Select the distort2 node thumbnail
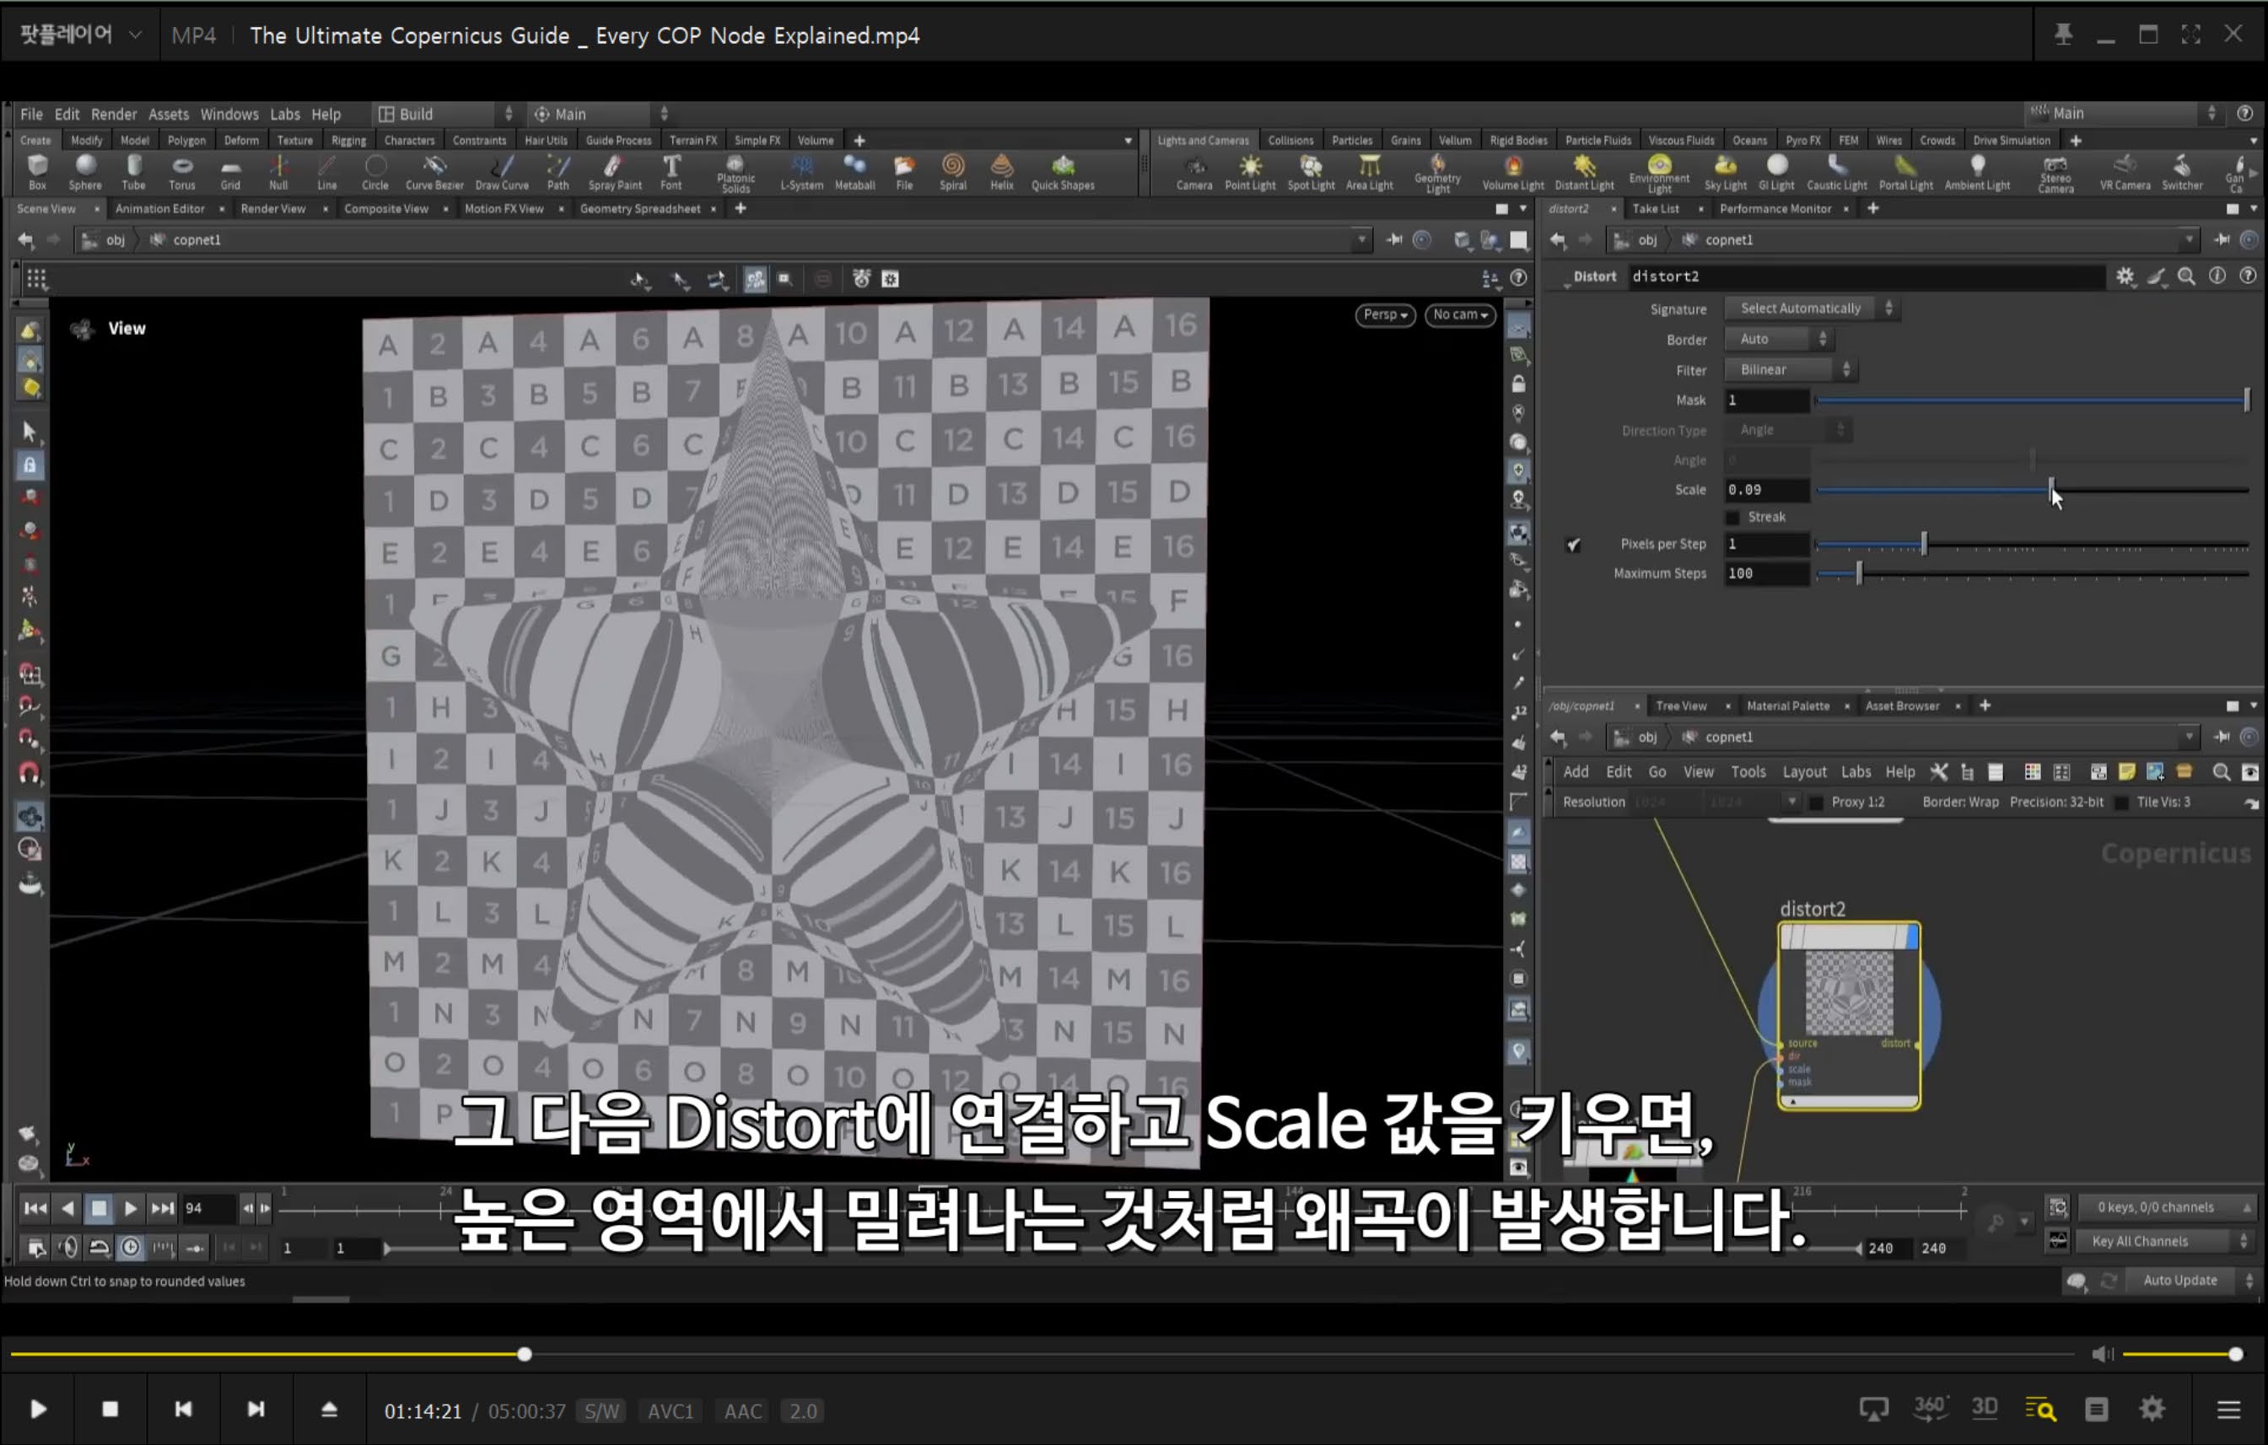 click(1849, 994)
